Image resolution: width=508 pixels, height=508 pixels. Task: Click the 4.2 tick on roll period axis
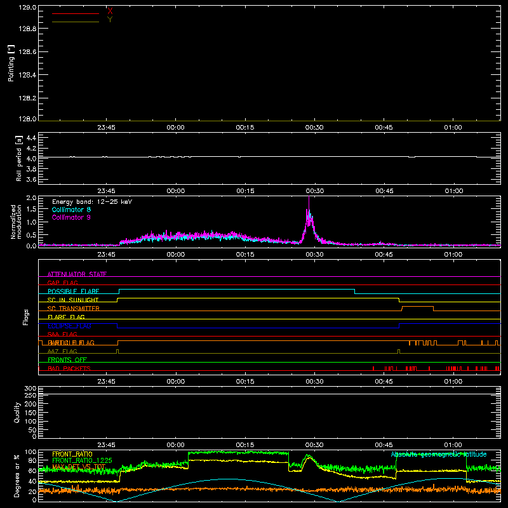tap(31, 149)
